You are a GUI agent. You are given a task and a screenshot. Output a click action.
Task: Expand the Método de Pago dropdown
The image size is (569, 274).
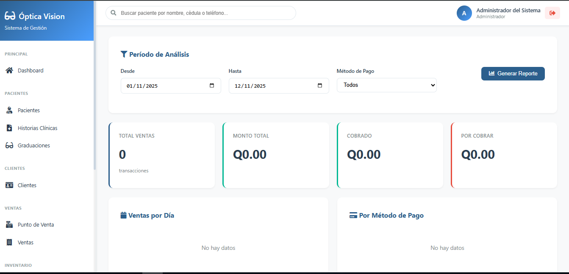pos(386,85)
